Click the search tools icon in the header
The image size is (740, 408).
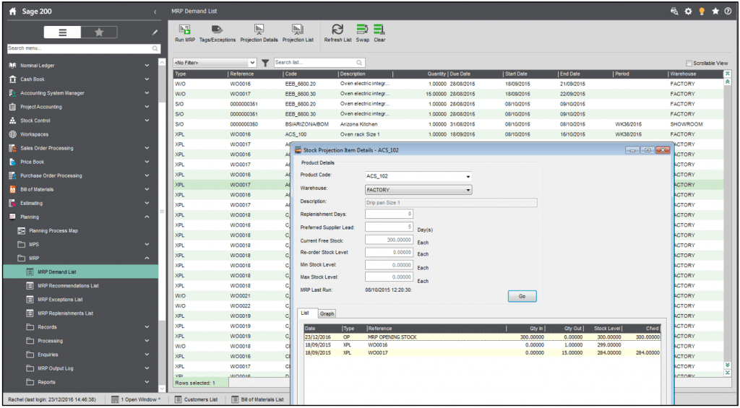click(x=674, y=12)
